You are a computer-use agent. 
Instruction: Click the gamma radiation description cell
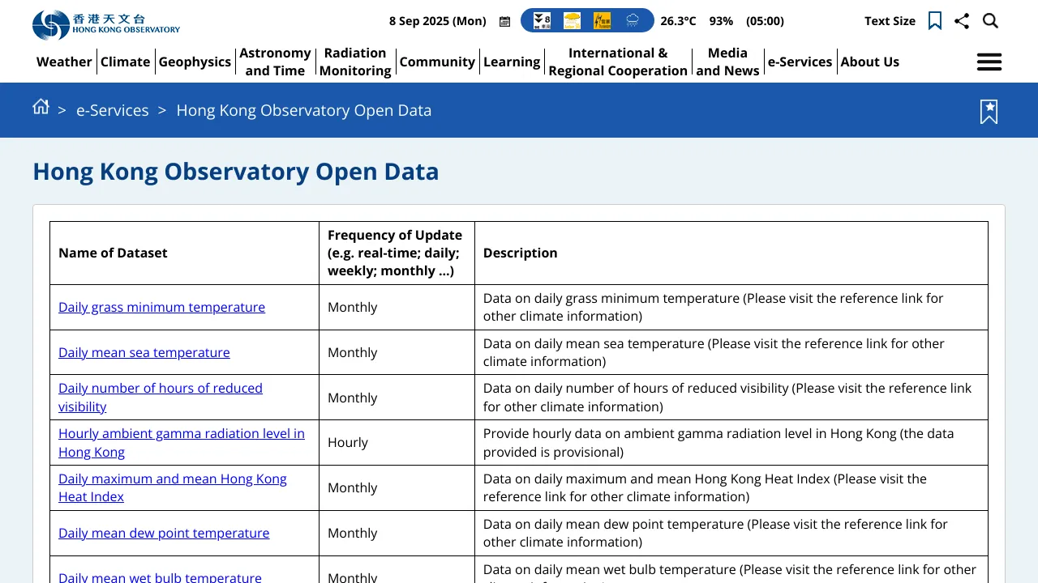pos(731,443)
